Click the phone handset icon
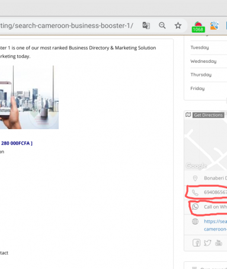 point(195,193)
